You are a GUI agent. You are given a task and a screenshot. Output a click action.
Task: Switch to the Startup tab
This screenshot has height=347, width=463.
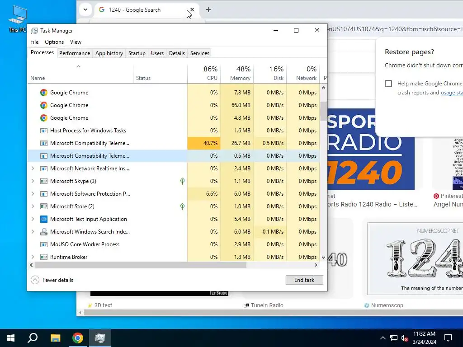pos(137,53)
